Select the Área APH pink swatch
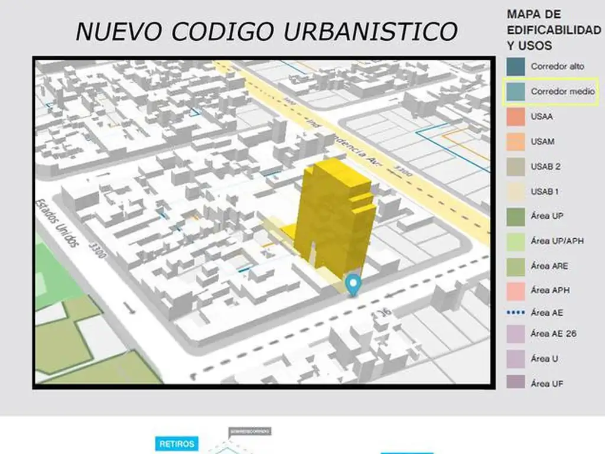 click(x=516, y=291)
